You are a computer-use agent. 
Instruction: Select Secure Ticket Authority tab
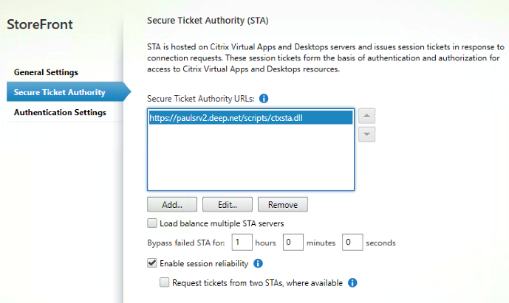pyautogui.click(x=60, y=92)
